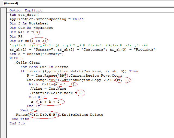This screenshot has width=174, height=138.
Task: Place cursor on 'Application.ScreenUpdating = False' line
Action: (47, 19)
